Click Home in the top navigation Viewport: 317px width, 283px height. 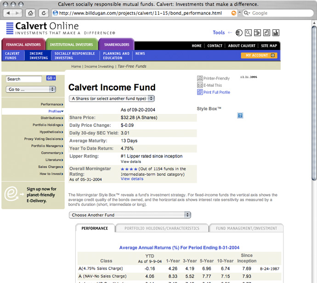(197, 46)
